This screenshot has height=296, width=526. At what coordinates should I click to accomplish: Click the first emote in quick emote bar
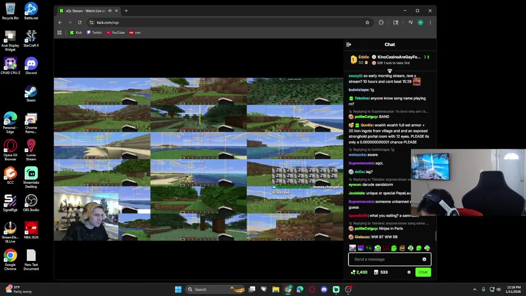coord(353,248)
